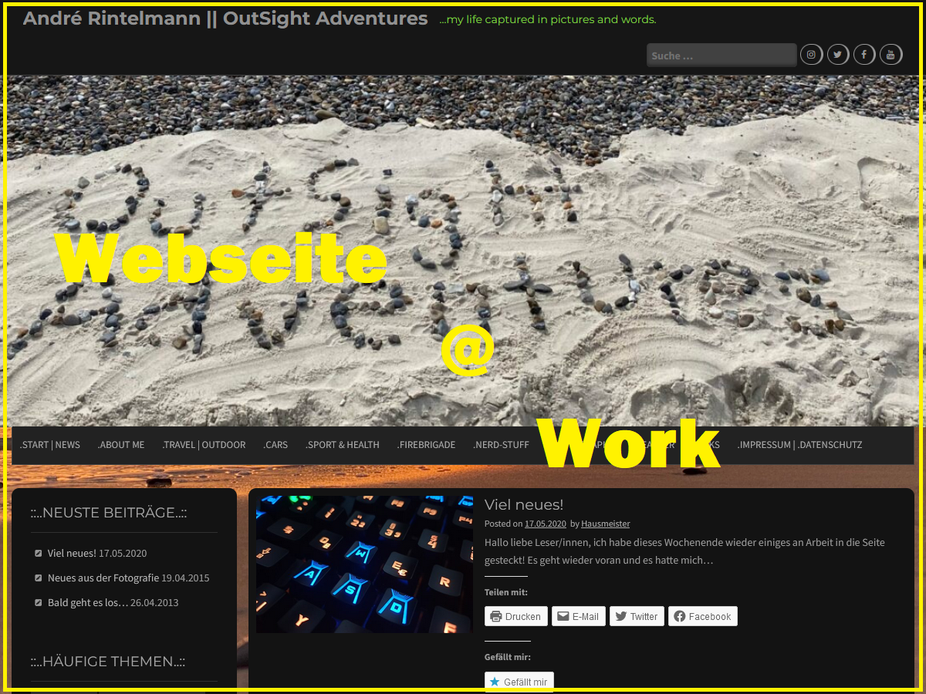This screenshot has height=694, width=926.
Task: Share the post on Twitter
Action: [637, 616]
